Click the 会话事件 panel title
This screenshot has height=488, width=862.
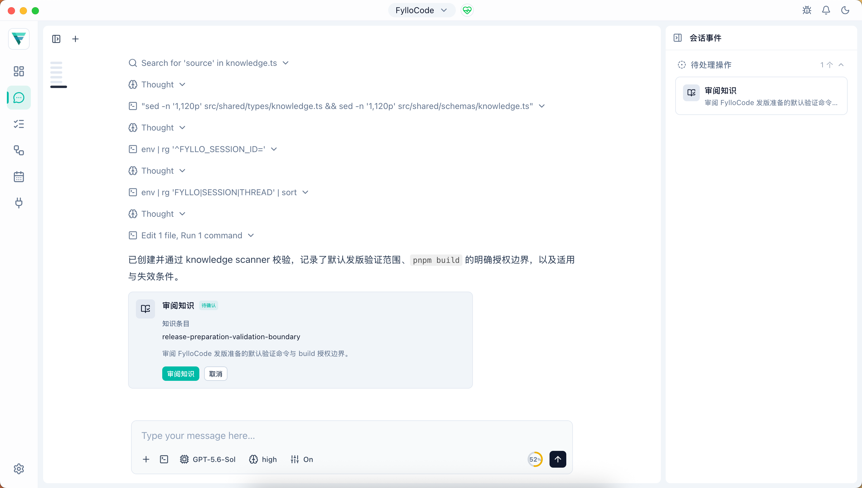[705, 38]
